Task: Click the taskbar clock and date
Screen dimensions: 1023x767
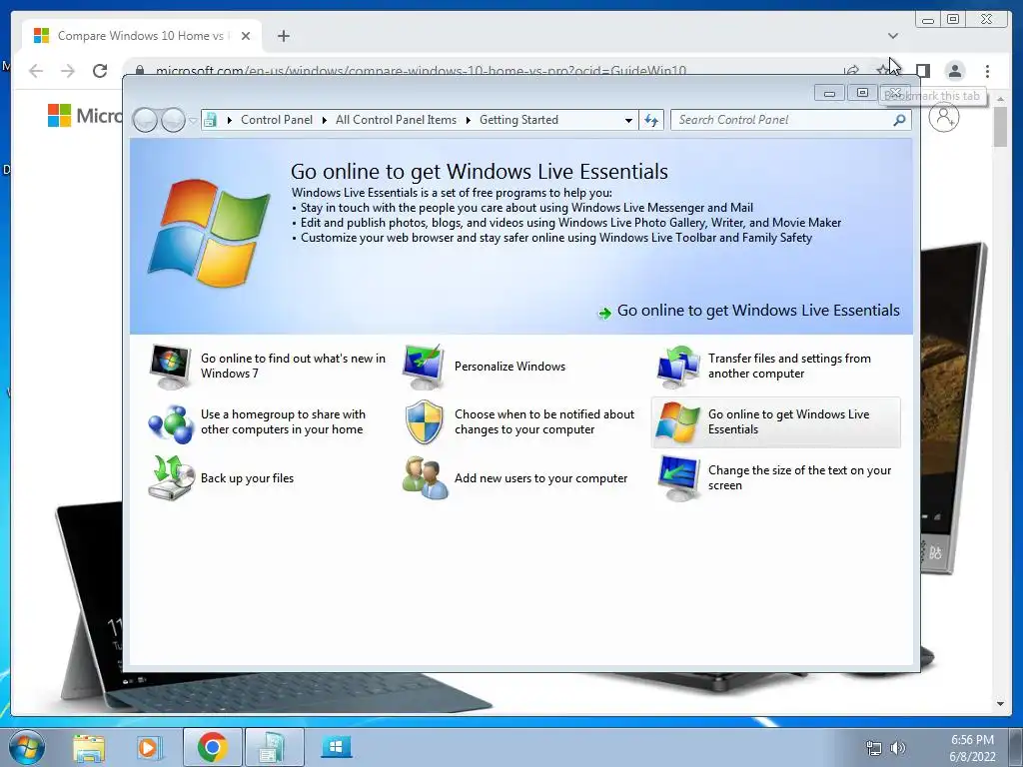Action: tap(972, 748)
